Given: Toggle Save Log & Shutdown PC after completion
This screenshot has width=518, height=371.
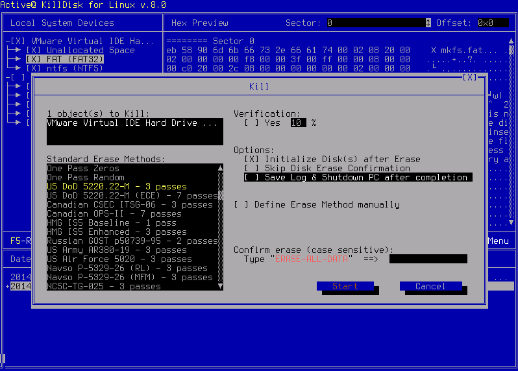Looking at the screenshot, I should tap(358, 177).
